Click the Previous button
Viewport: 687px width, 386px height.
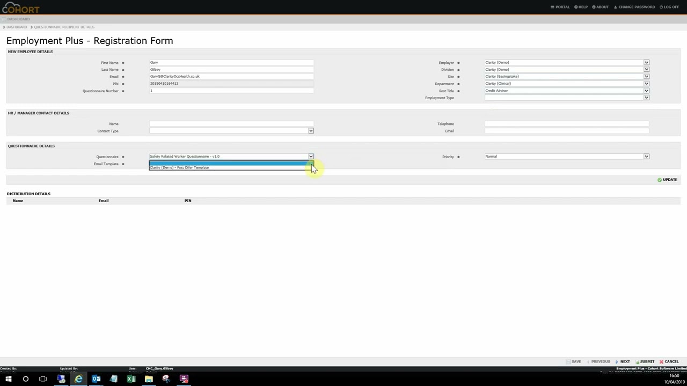598,362
